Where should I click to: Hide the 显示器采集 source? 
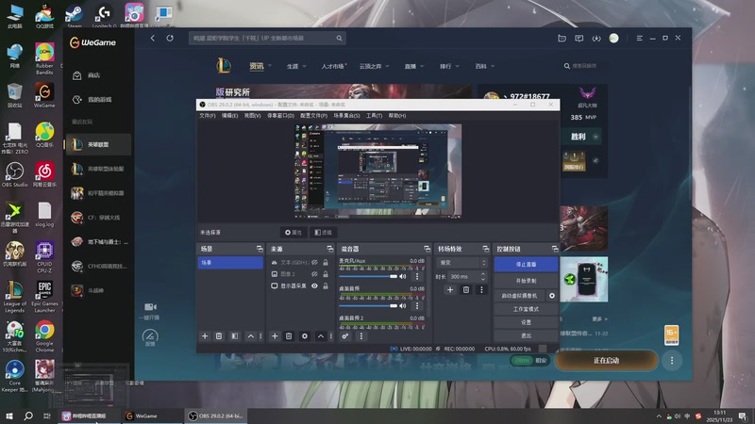[314, 286]
